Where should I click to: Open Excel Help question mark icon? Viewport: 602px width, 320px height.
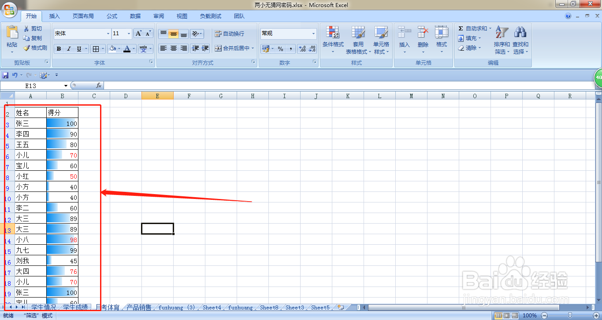[x=568, y=16]
